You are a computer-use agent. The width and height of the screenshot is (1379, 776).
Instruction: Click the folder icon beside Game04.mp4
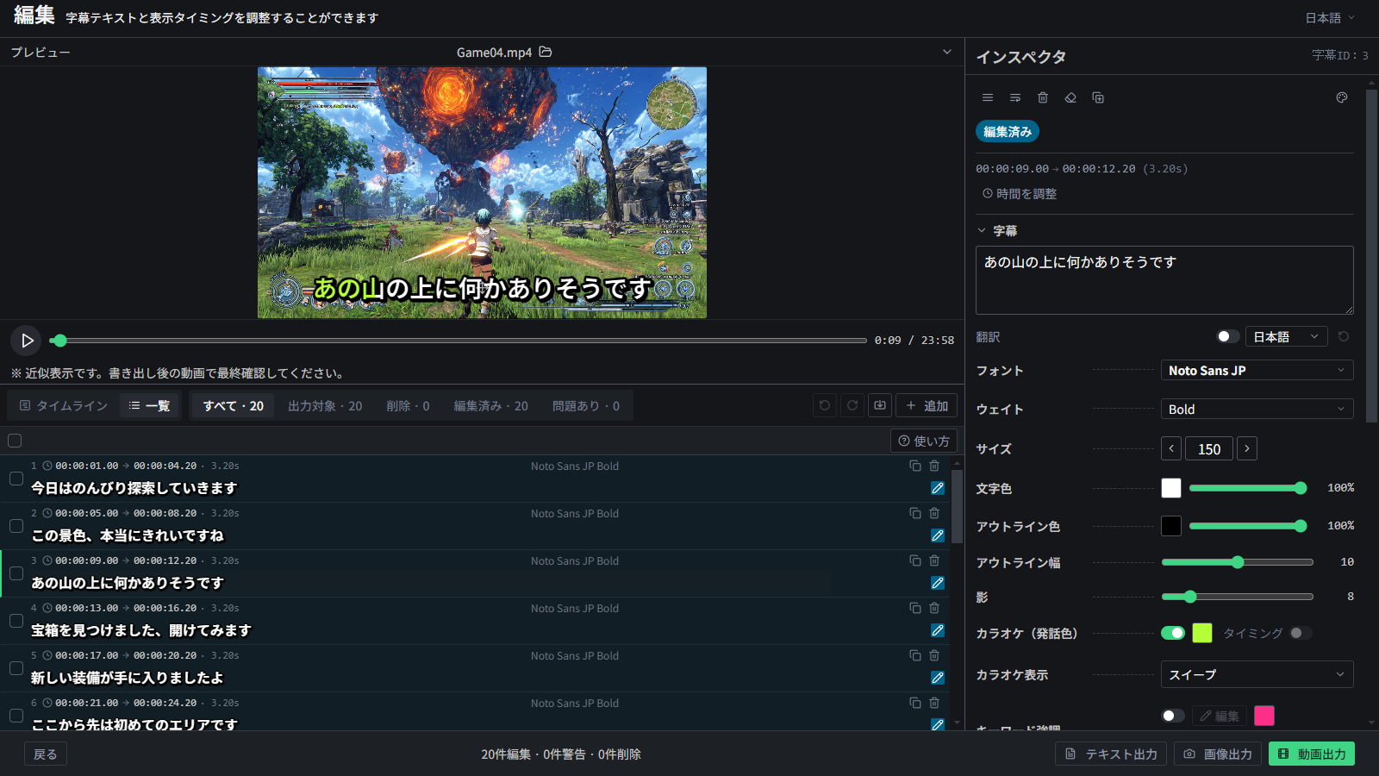546,52
